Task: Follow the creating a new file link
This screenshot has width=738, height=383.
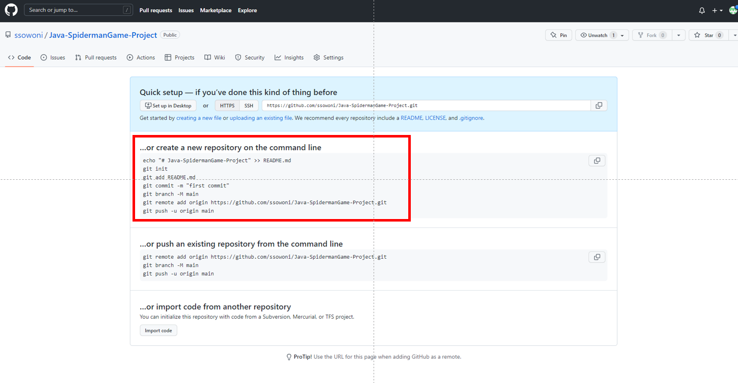Action: click(199, 118)
